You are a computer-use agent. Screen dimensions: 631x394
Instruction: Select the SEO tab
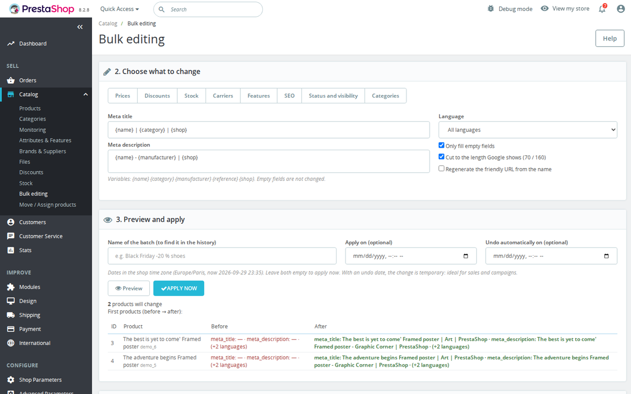289,96
